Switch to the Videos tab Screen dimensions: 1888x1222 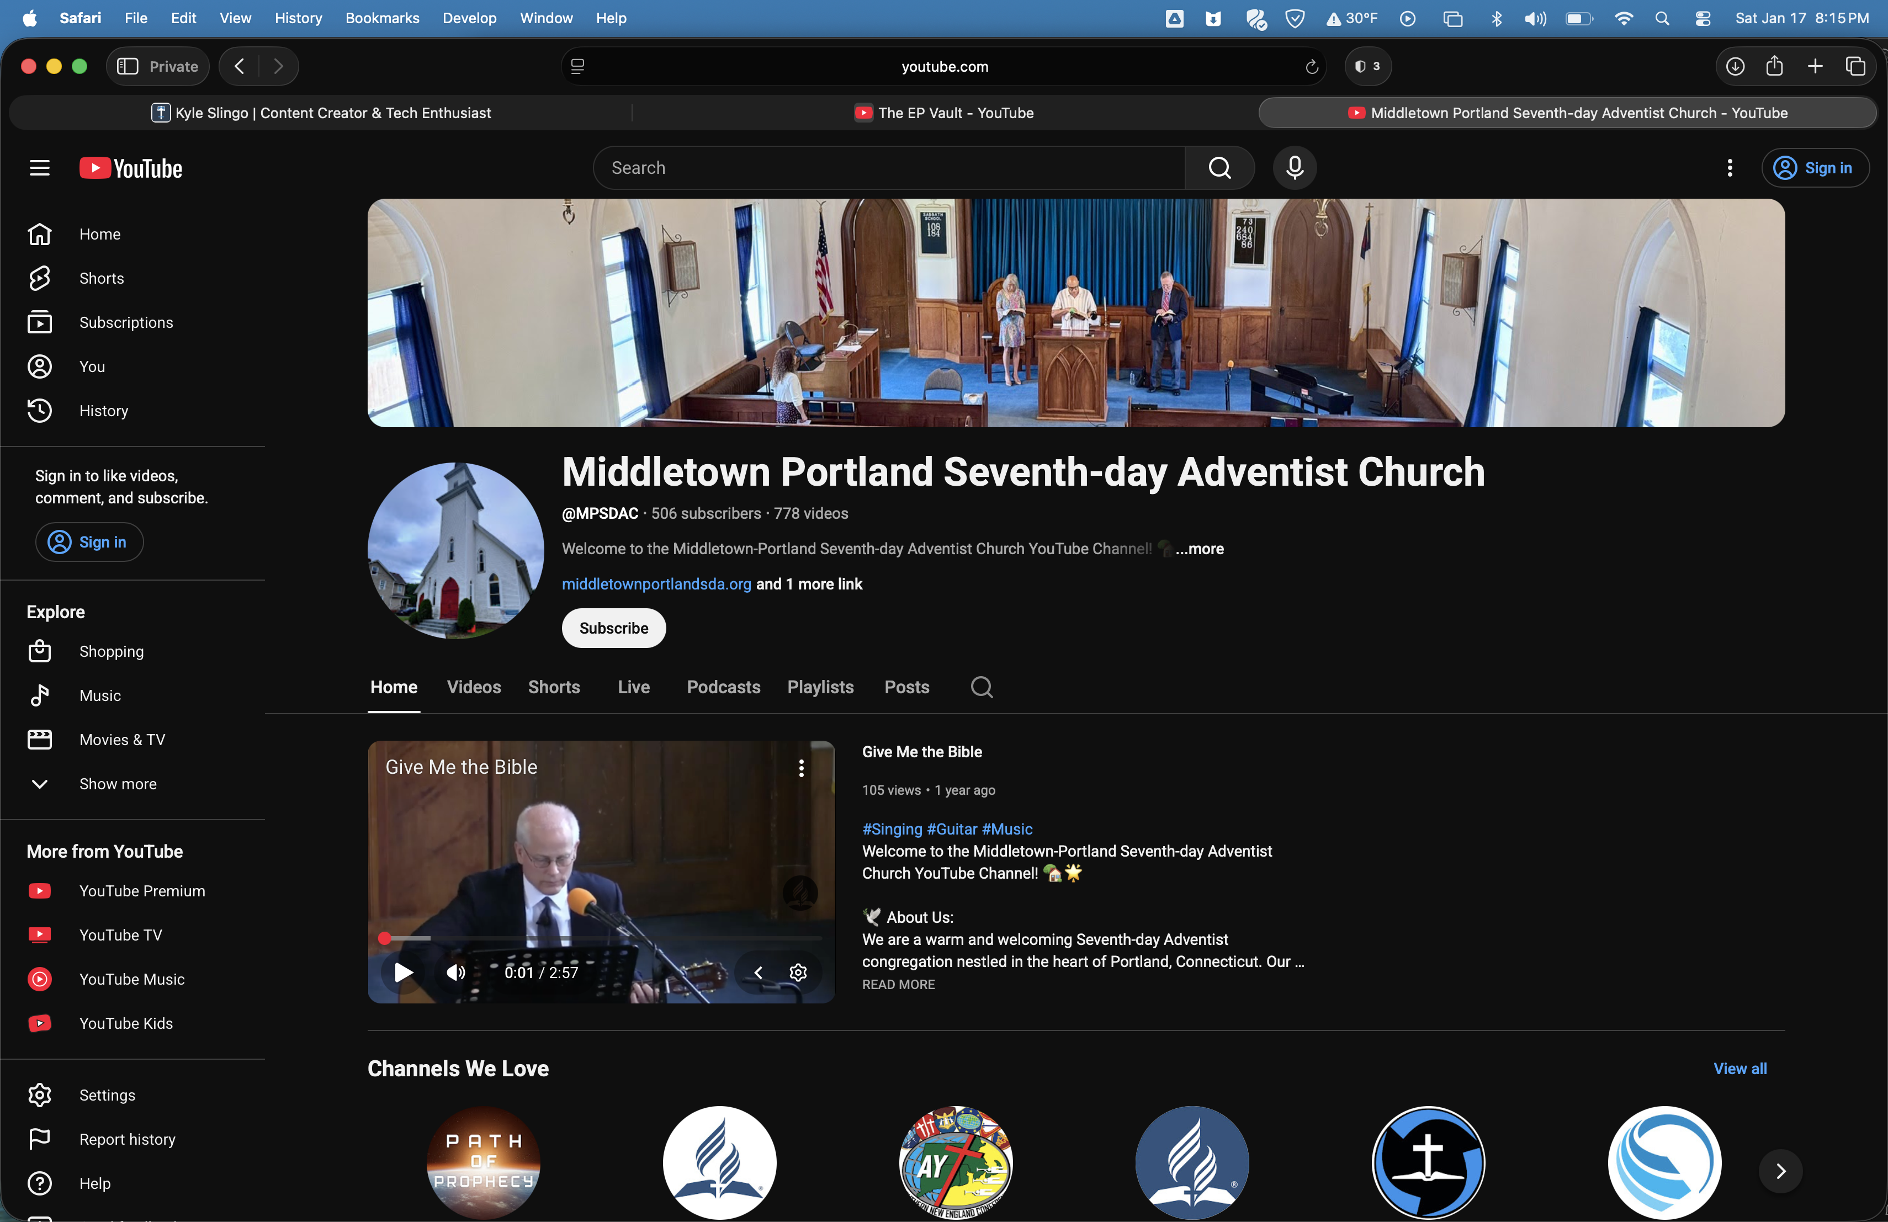point(474,687)
